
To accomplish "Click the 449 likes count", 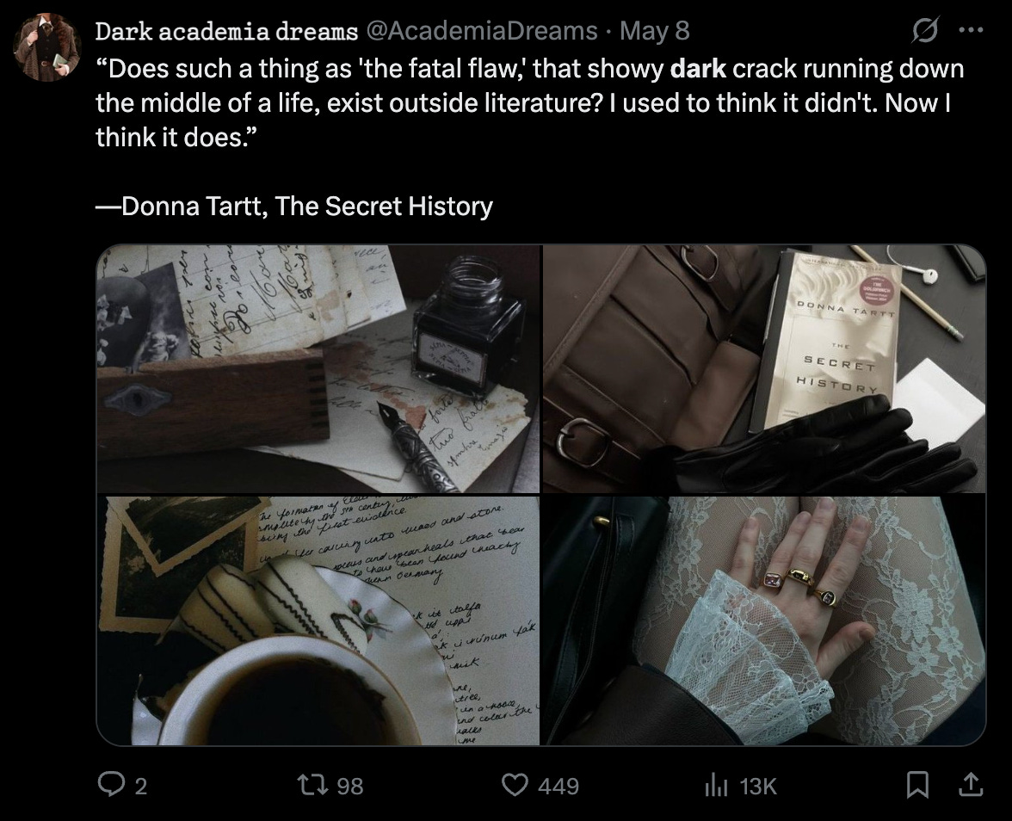I will click(558, 787).
